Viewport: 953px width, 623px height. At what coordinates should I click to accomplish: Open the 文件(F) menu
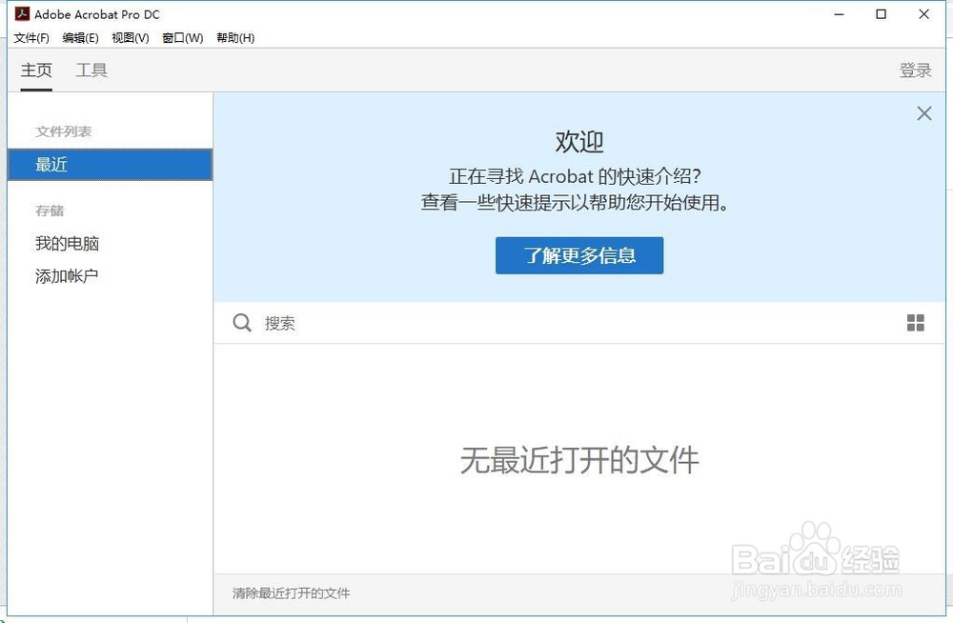pos(31,38)
